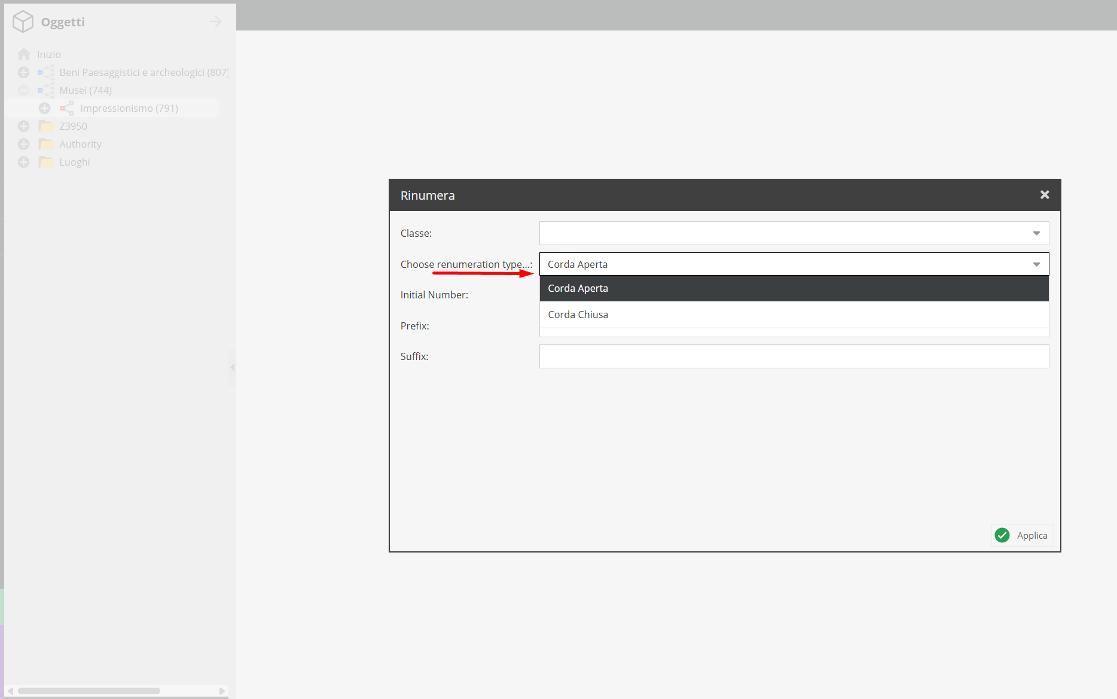Click the Authority folder icon
The width and height of the screenshot is (1117, 699).
tap(46, 144)
